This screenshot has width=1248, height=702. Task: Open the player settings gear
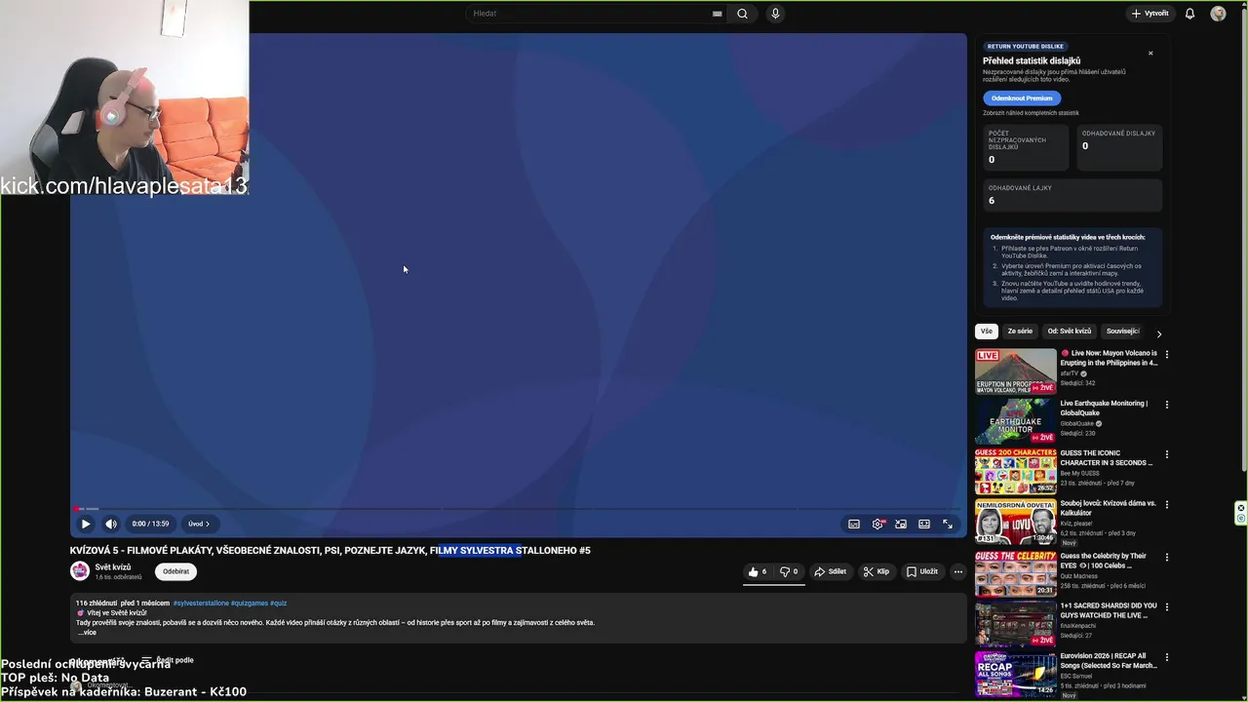point(877,524)
